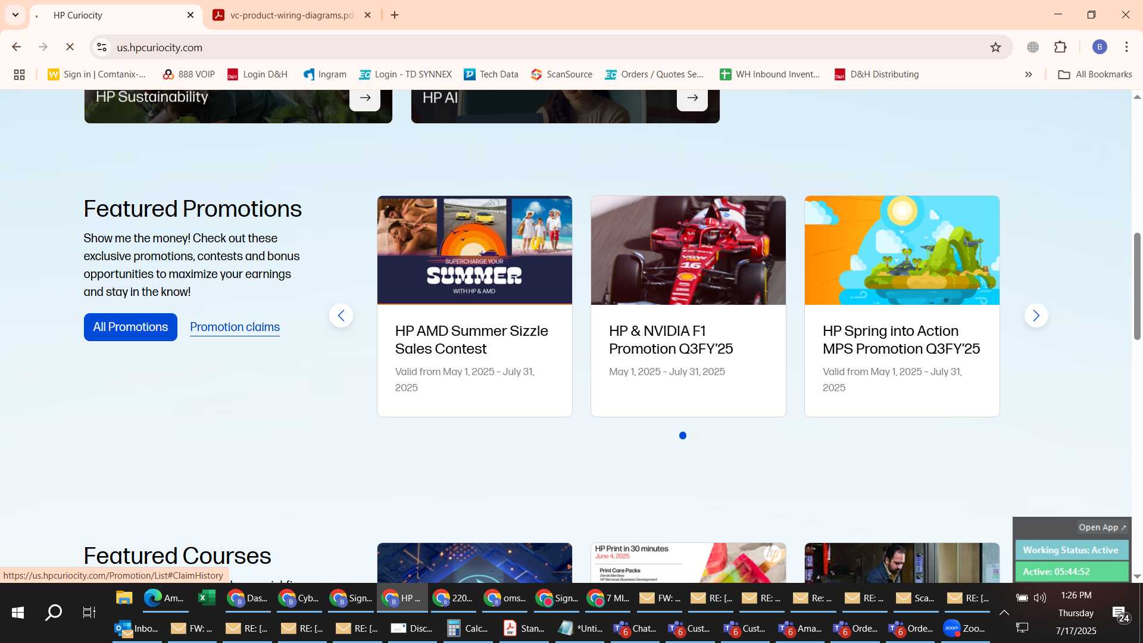Close the HP Curiocity tab
Screen dimensions: 1143x643
coord(190,15)
